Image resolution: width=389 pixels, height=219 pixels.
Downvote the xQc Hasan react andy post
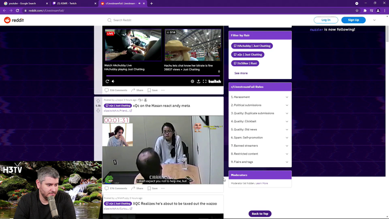(x=98, y=111)
